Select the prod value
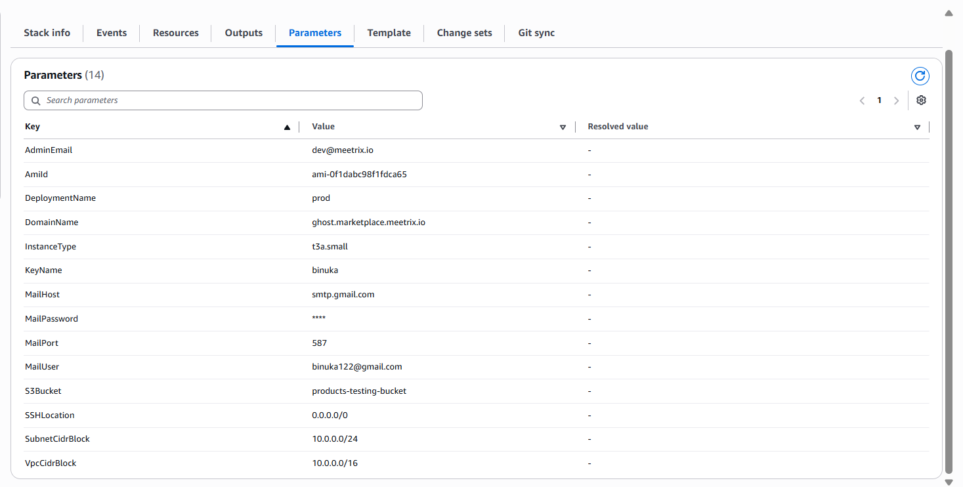The width and height of the screenshot is (963, 487). click(321, 198)
